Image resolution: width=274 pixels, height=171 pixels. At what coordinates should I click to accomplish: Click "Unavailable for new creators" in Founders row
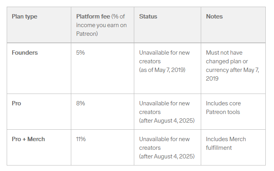[x=164, y=57]
